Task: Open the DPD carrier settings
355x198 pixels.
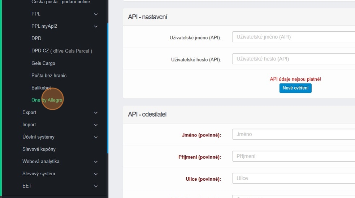Action: 36,39
